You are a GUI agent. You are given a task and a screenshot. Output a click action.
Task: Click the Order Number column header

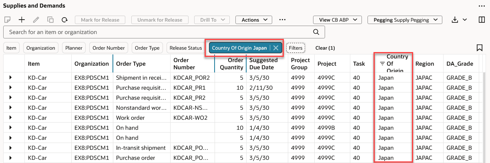(x=193, y=64)
